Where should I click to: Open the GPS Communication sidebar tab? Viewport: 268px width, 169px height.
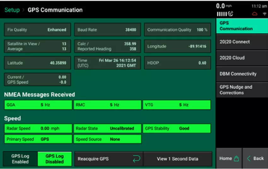242,26
